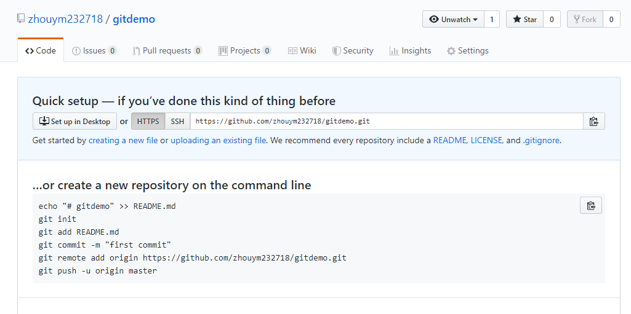Click the 'git add README.md' line
Image resolution: width=631 pixels, height=314 pixels.
[x=79, y=232]
